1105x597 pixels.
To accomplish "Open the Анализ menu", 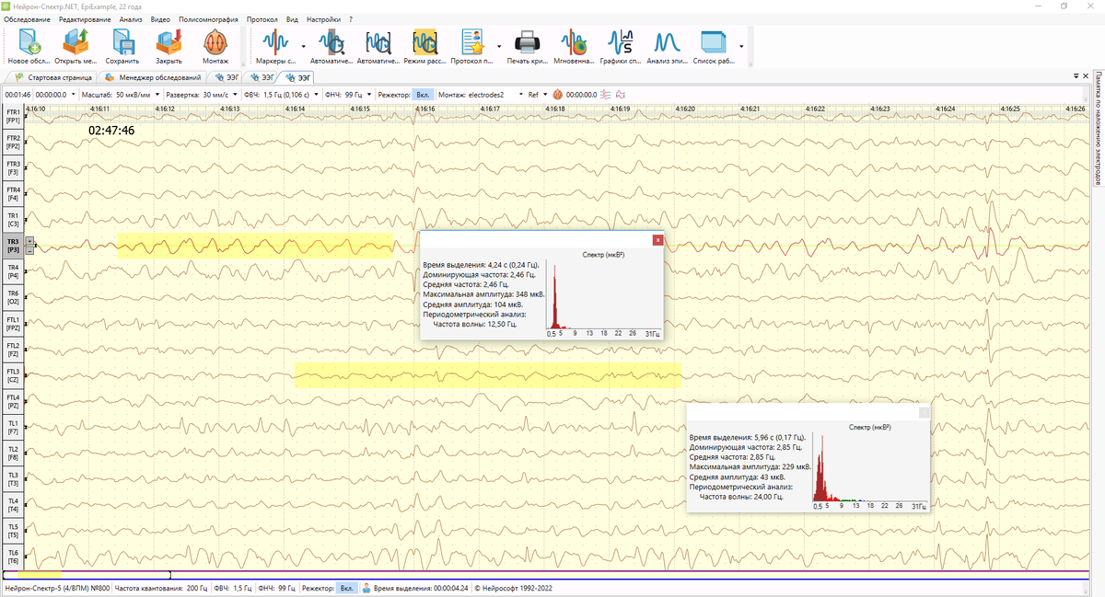I will pyautogui.click(x=131, y=19).
